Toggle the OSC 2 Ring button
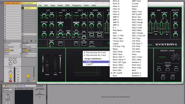The width and height of the screenshot is (185, 104). pyautogui.click(x=84, y=34)
